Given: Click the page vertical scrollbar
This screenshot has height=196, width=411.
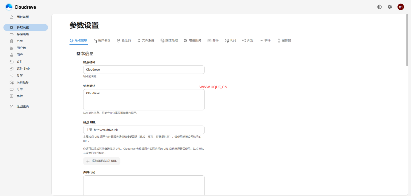Looking at the screenshot, I should pyautogui.click(x=407, y=40).
